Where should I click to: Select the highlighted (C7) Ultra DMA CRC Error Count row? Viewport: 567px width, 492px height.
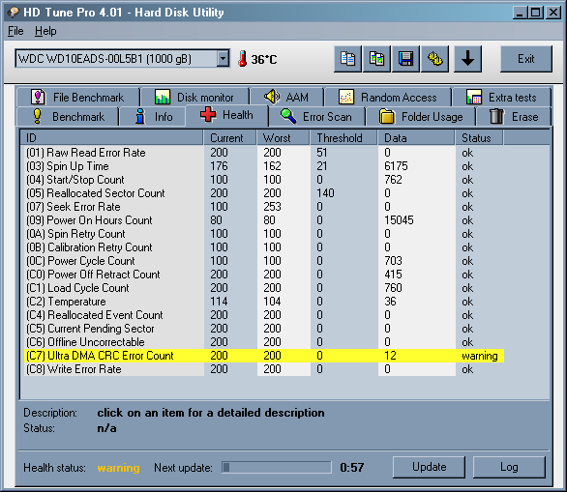click(264, 356)
